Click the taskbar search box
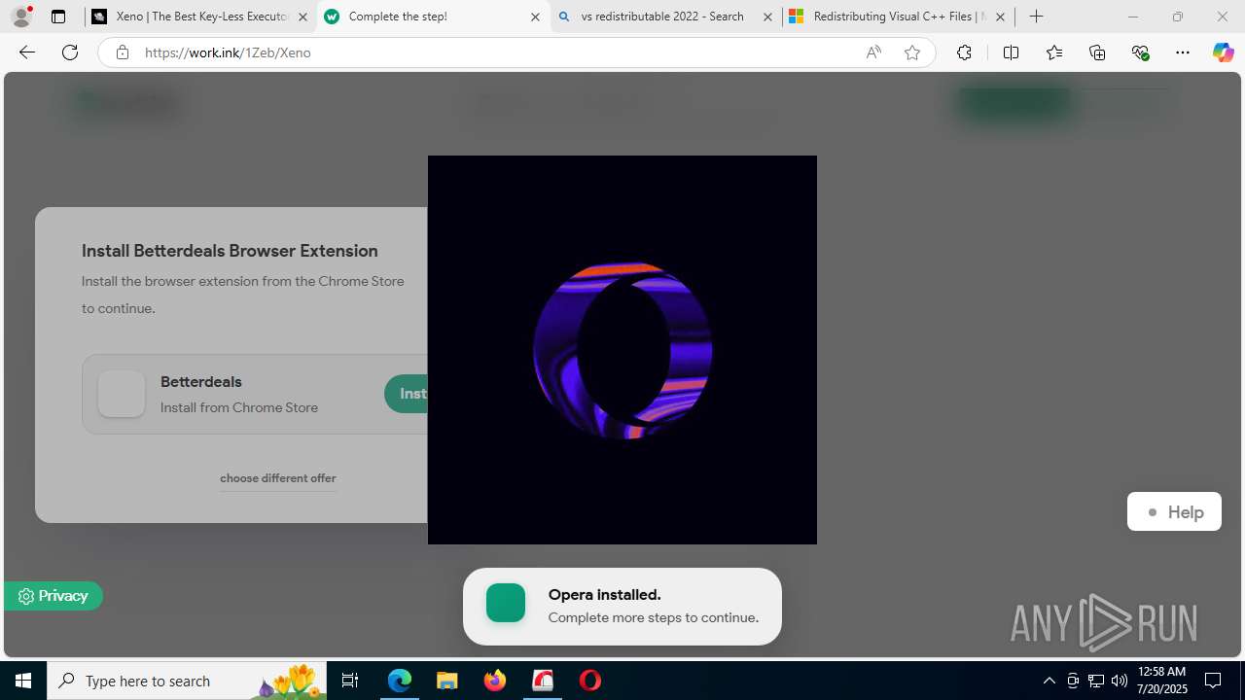The height and width of the screenshot is (700, 1245). pos(187,681)
